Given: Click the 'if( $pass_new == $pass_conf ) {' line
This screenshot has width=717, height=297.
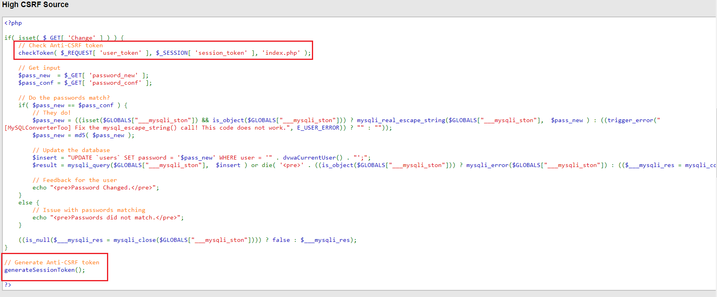Looking at the screenshot, I should (x=73, y=105).
